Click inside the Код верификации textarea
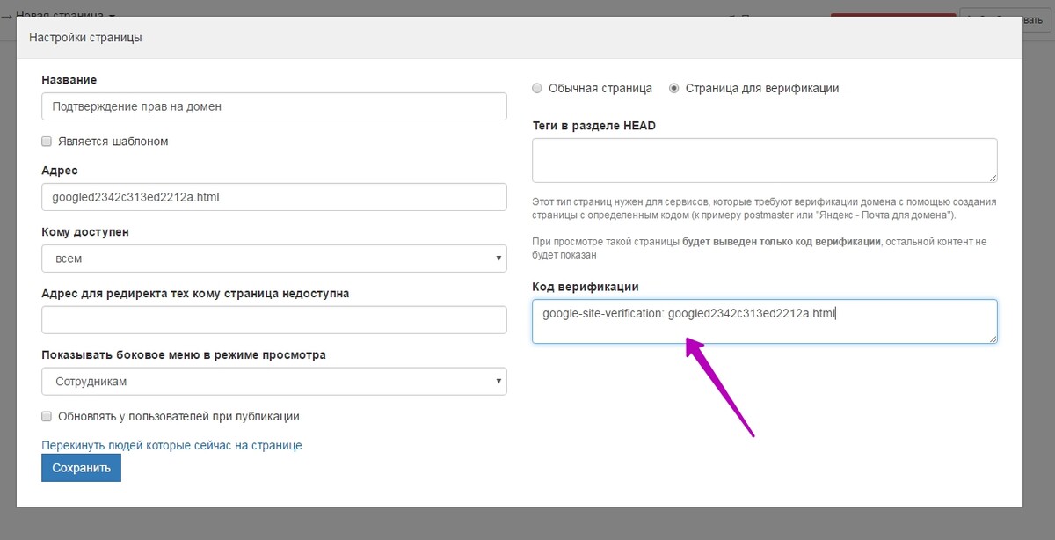The image size is (1055, 540). pyautogui.click(x=765, y=321)
